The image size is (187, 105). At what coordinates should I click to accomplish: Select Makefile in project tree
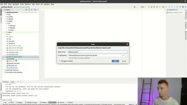click(11, 59)
